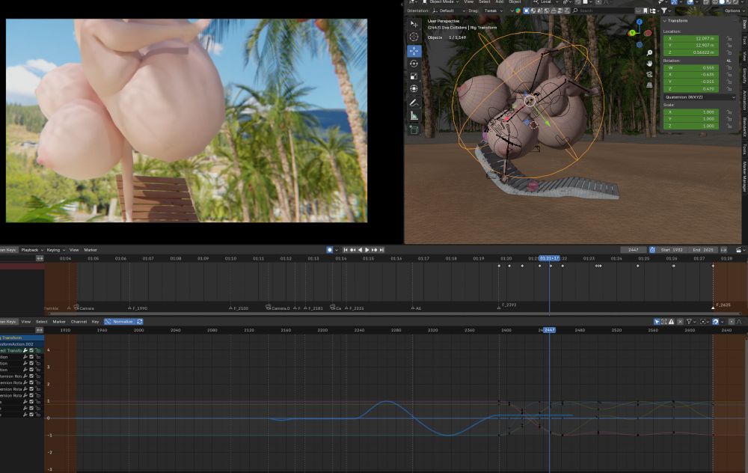Open the graph editor Channel menu
This screenshot has height=473, width=748.
pos(79,322)
